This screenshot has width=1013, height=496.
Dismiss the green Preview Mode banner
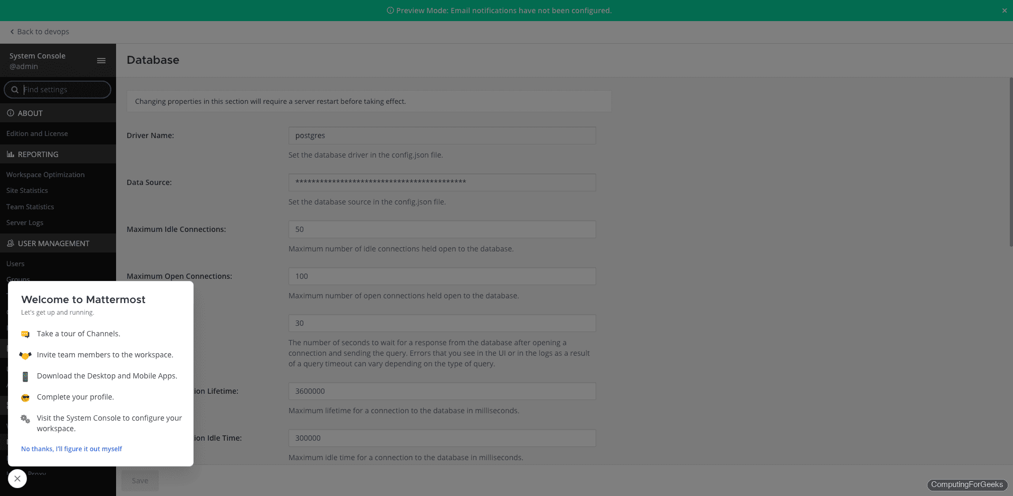[1005, 10]
